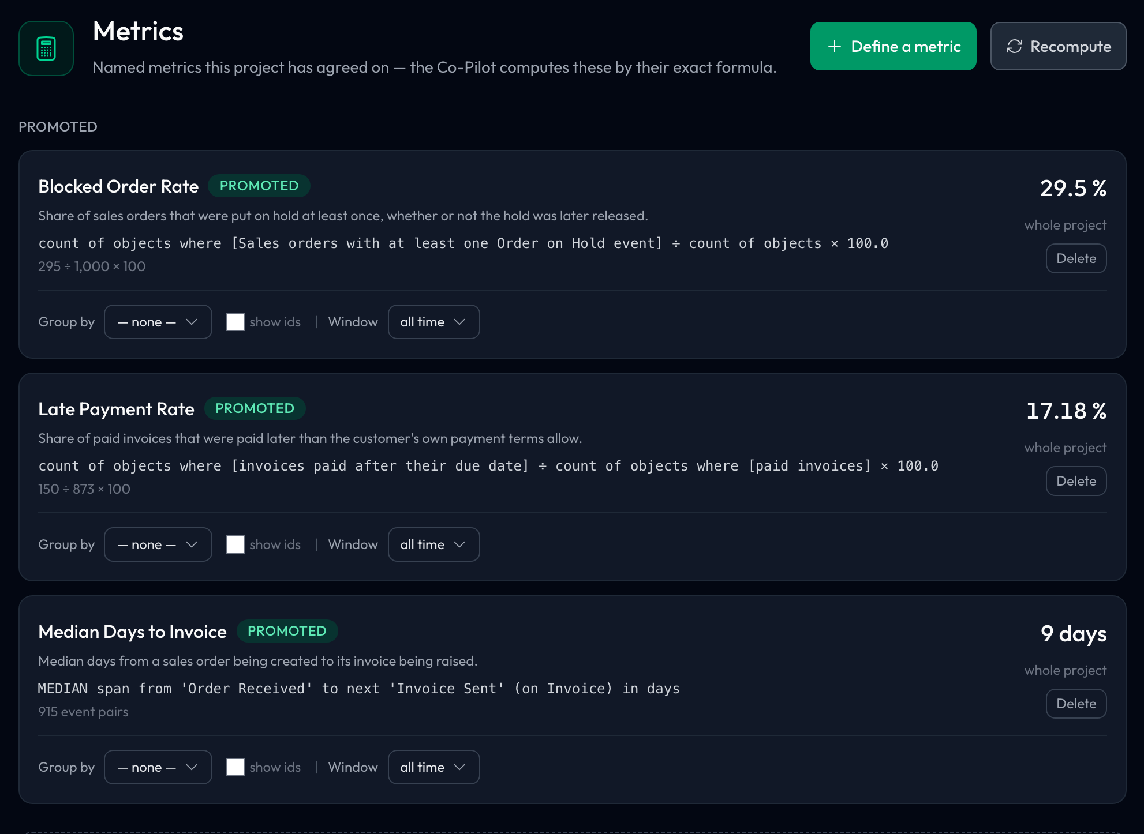Click the Metrics calculator icon
The image size is (1144, 834).
pos(46,48)
